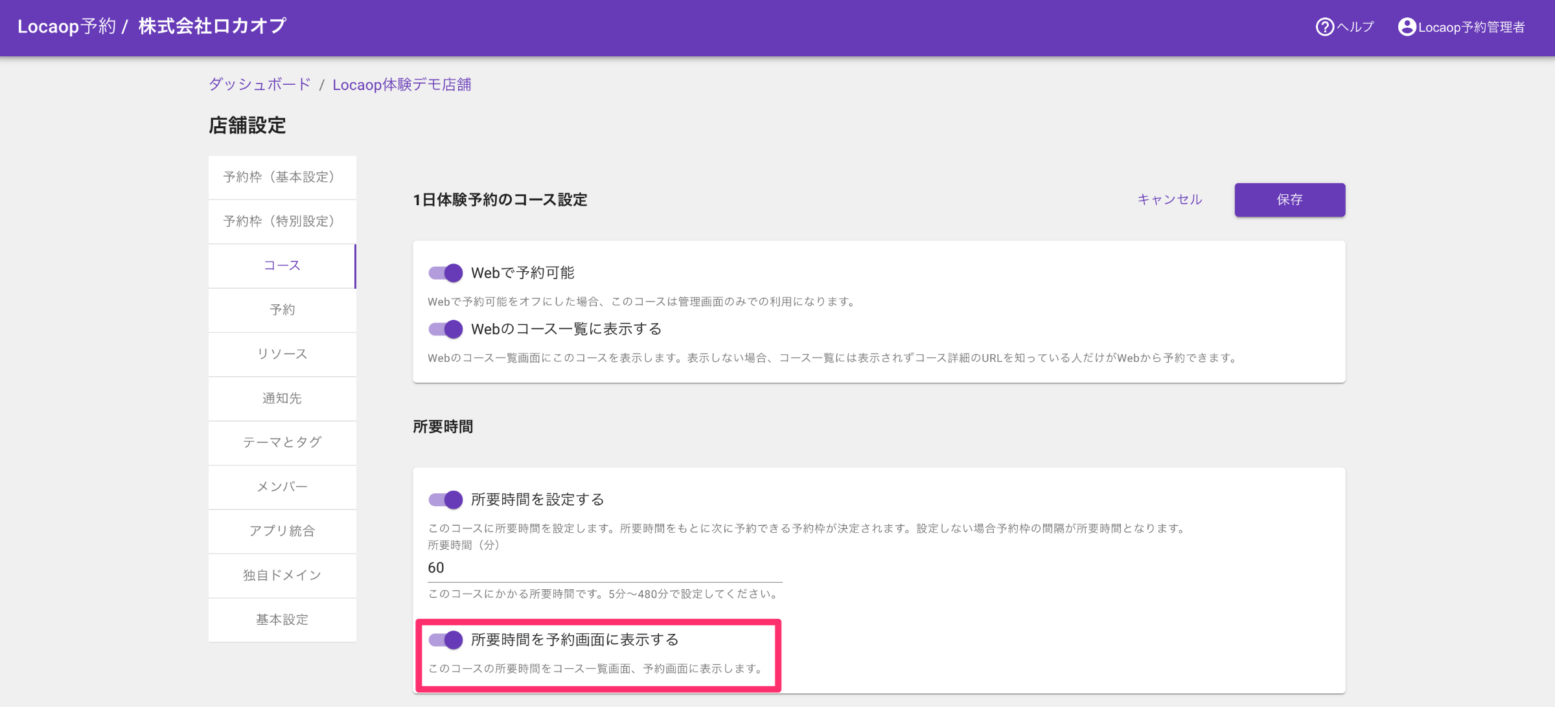Open the リソース sidebar tab
Image resolution: width=1555 pixels, height=707 pixels.
point(282,354)
